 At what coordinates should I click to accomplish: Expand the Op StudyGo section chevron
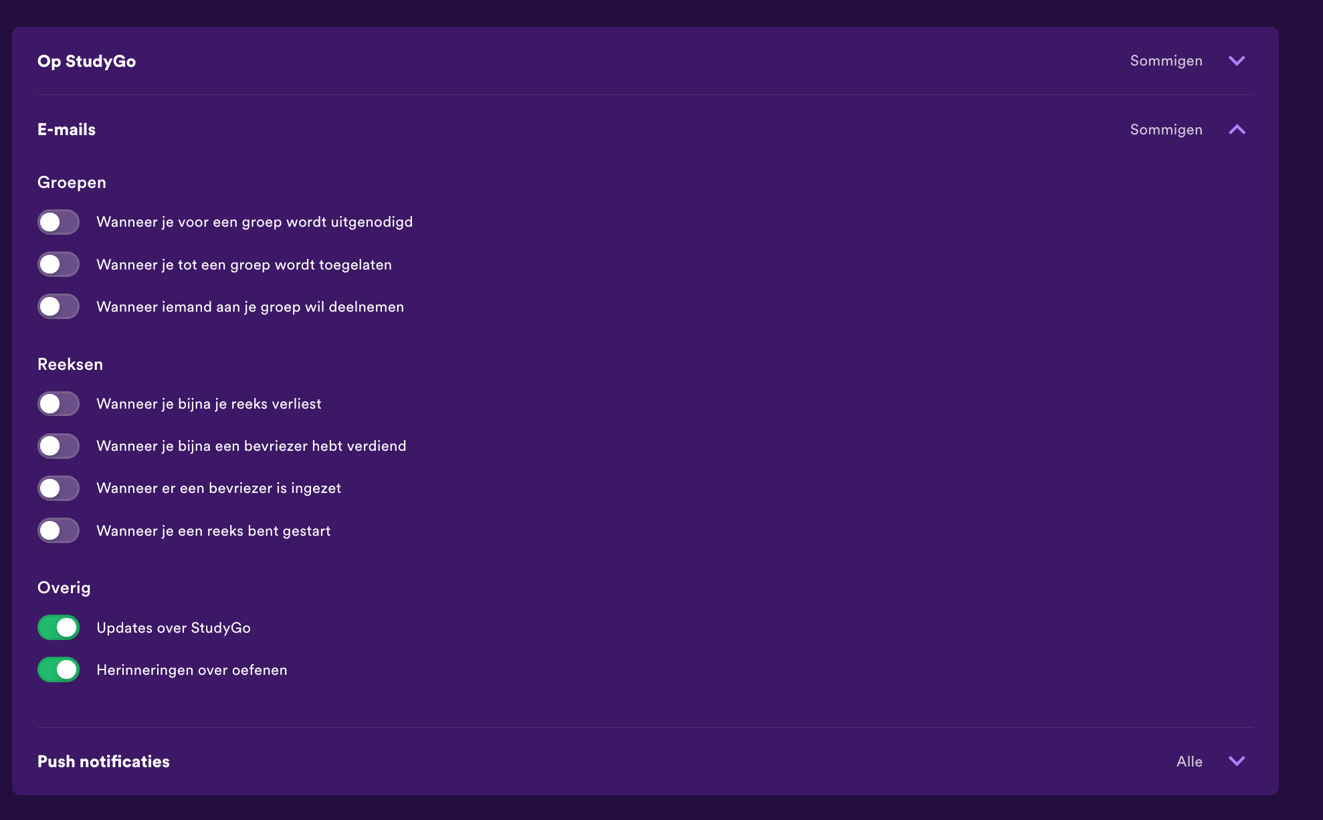[1237, 61]
